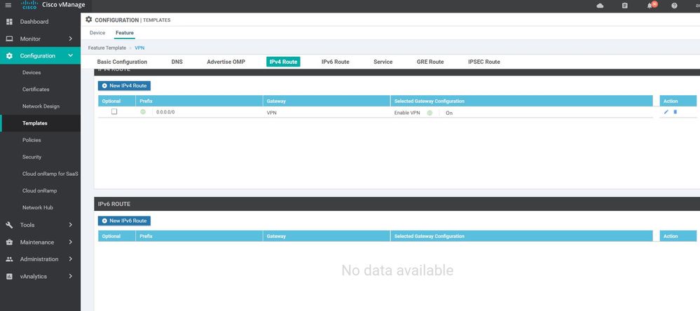Click the Configuration gear icon in sidebar
This screenshot has height=311, width=700.
tap(9, 56)
